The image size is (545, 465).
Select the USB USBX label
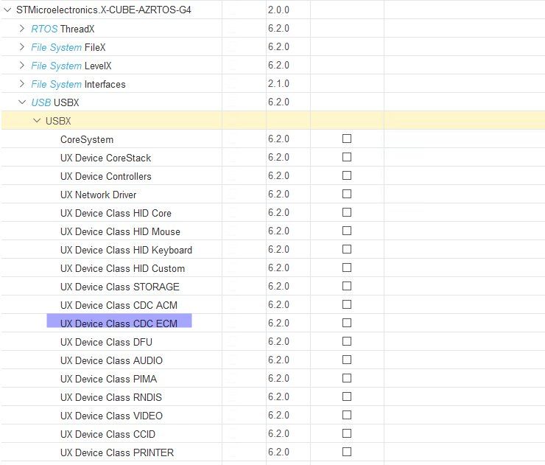[x=55, y=102]
